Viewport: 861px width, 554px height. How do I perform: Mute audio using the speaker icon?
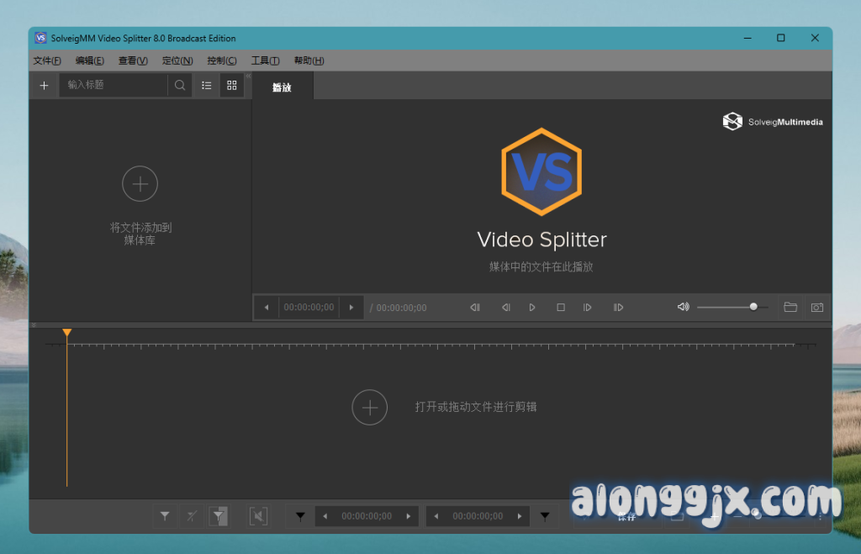pos(683,308)
